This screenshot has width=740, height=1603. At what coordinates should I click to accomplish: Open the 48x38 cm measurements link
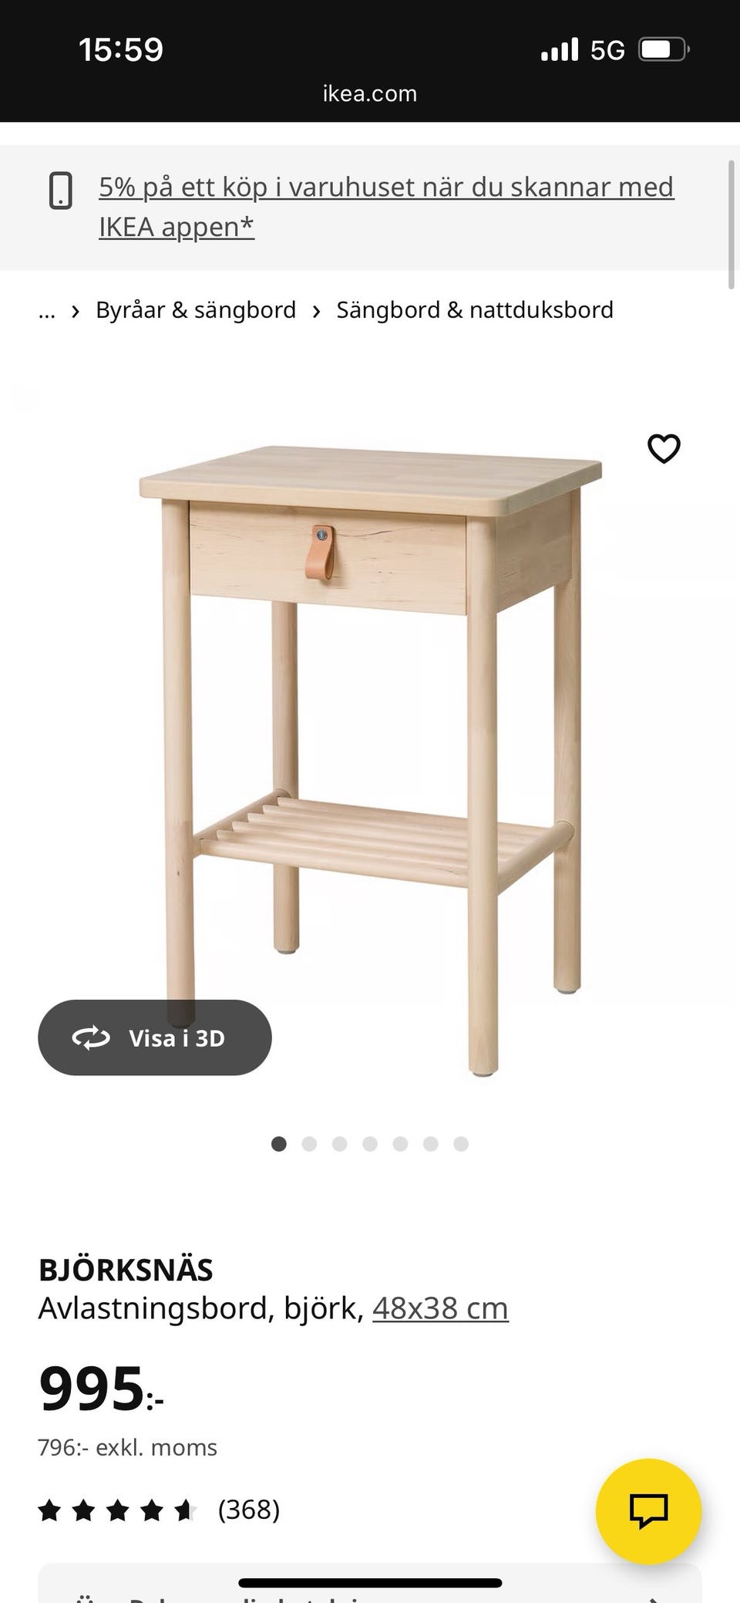tap(440, 1308)
